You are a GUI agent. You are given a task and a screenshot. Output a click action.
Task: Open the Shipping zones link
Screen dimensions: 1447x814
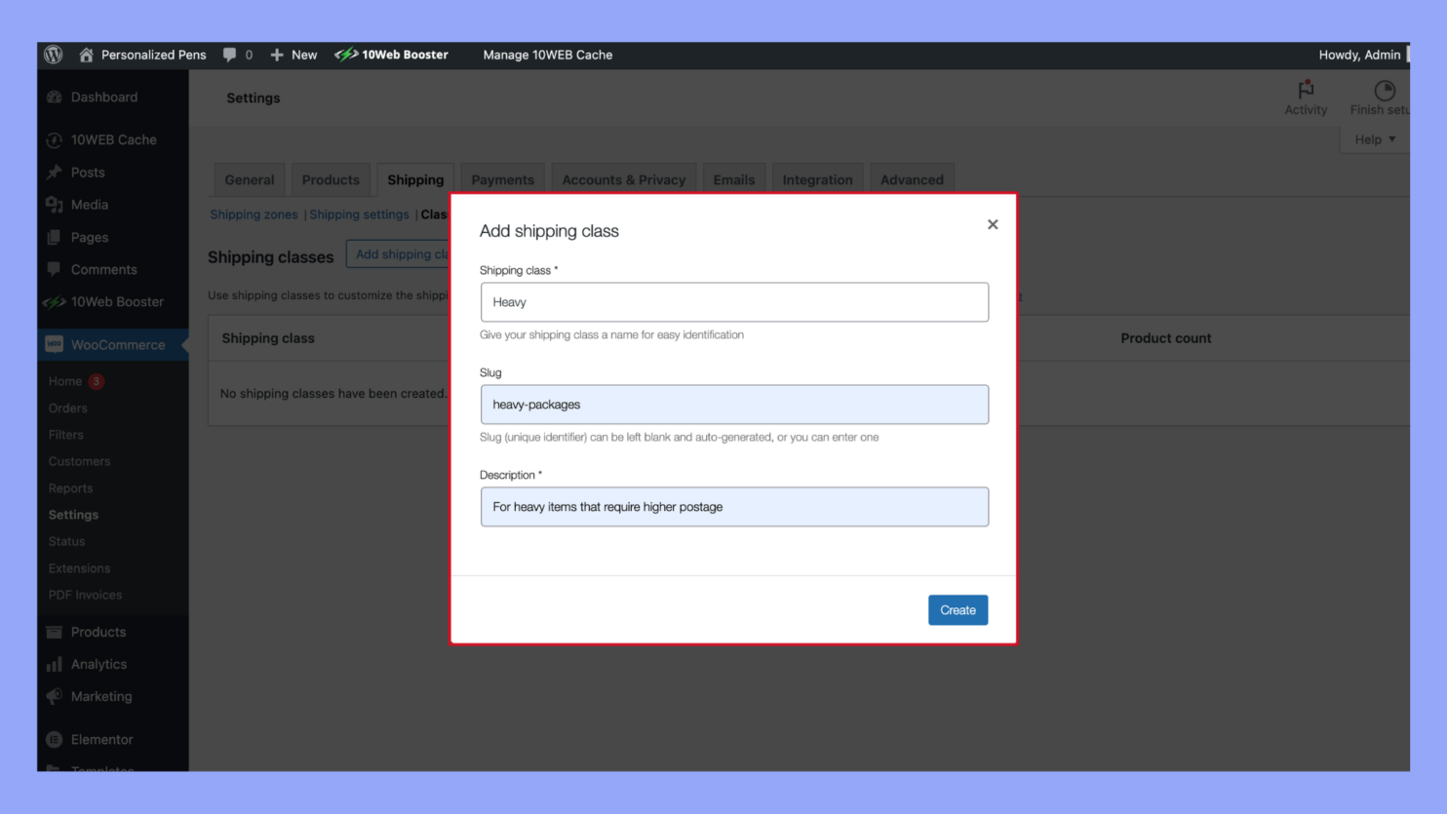coord(254,213)
